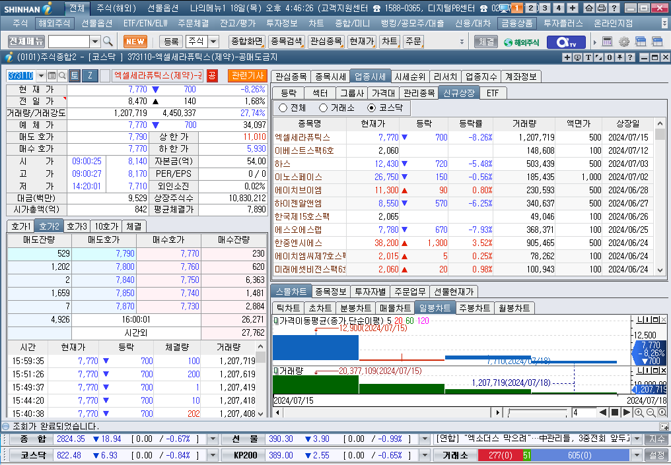The width and height of the screenshot is (671, 465).
Task: Open the 금융상품 menu
Action: [x=517, y=24]
